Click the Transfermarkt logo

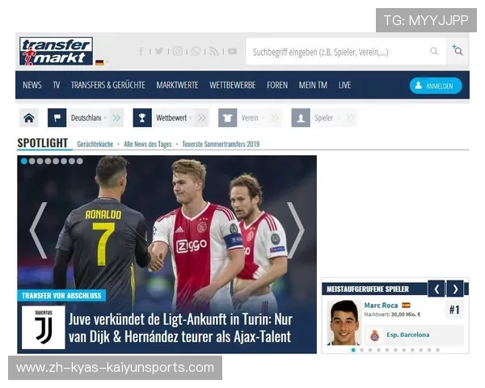pos(56,51)
